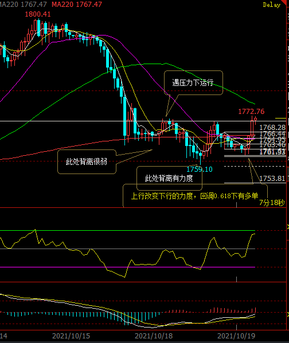Select the 1800.41 high price label
The height and width of the screenshot is (343, 289).
tap(38, 14)
